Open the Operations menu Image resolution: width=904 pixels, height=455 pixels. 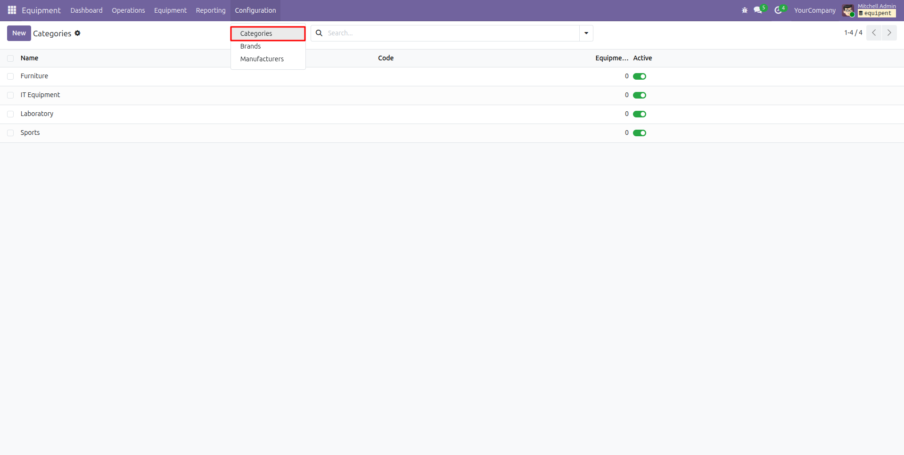click(x=128, y=10)
